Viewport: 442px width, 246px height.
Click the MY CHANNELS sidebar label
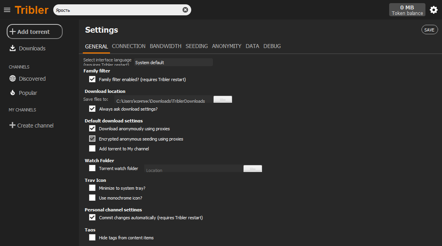point(22,110)
